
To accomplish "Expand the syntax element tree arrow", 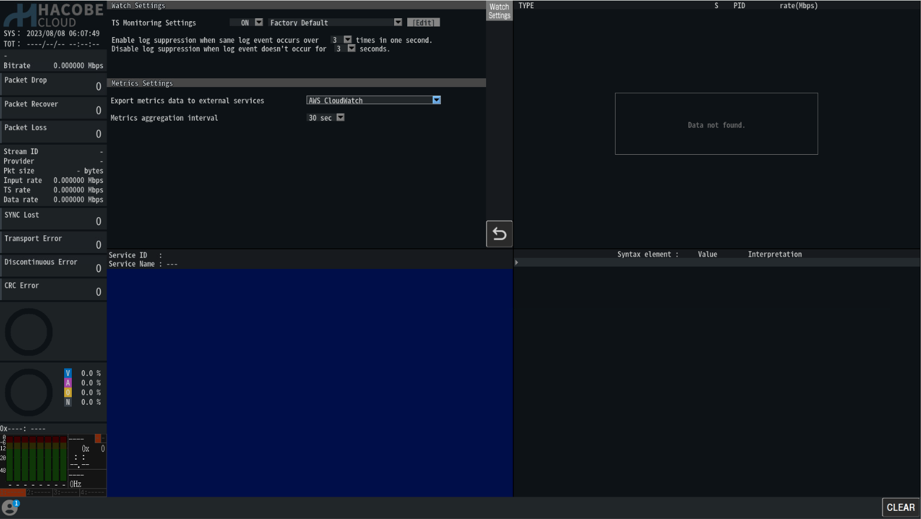I will coord(517,262).
